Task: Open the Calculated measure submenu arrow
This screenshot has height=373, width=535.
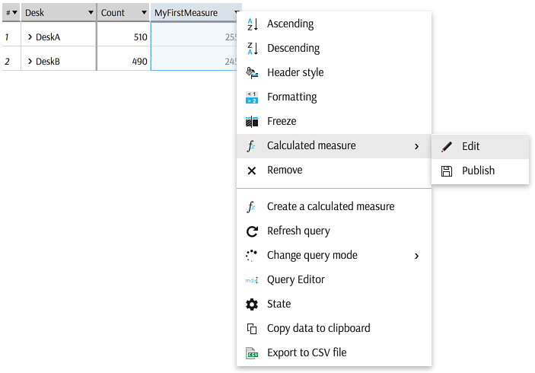Action: [416, 146]
